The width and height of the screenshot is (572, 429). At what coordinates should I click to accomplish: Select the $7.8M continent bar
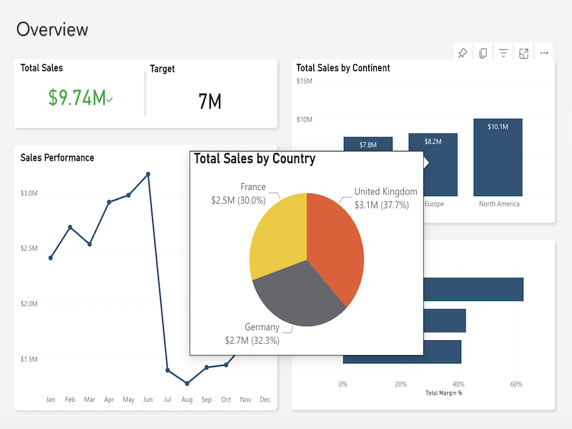[x=368, y=144]
